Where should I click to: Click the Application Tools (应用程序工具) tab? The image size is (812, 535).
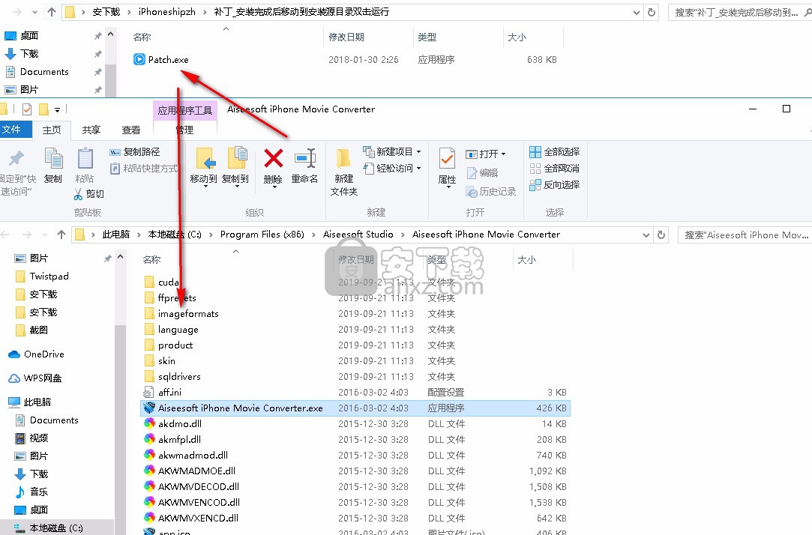point(185,110)
